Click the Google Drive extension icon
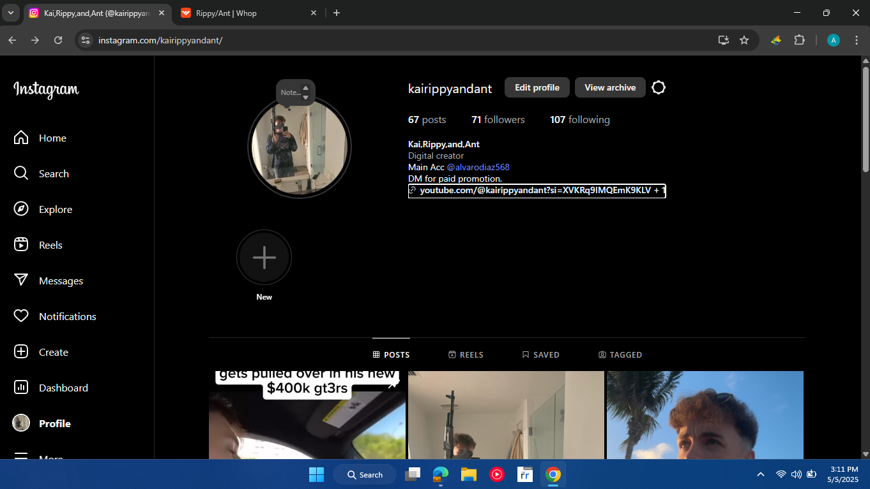Screen dimensions: 870x489 coord(776,40)
